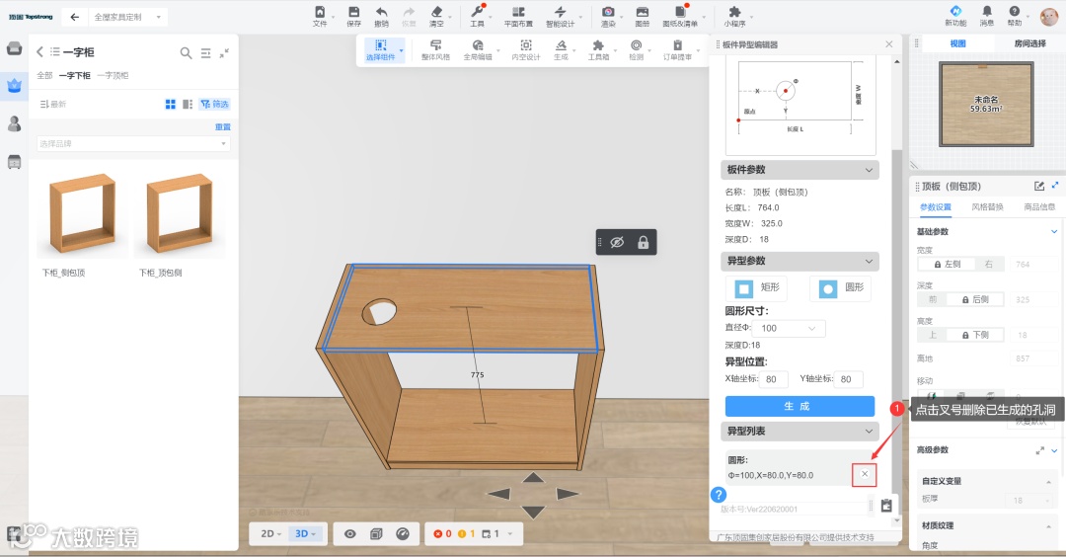The image size is (1066, 557).
Task: Click the lock icon above the cabinet
Action: pos(644,242)
